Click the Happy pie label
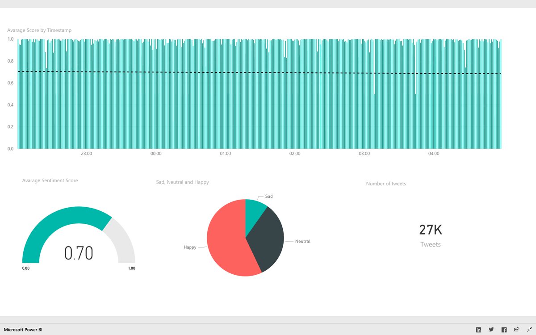Viewport: 536px width, 335px height. pyautogui.click(x=190, y=247)
